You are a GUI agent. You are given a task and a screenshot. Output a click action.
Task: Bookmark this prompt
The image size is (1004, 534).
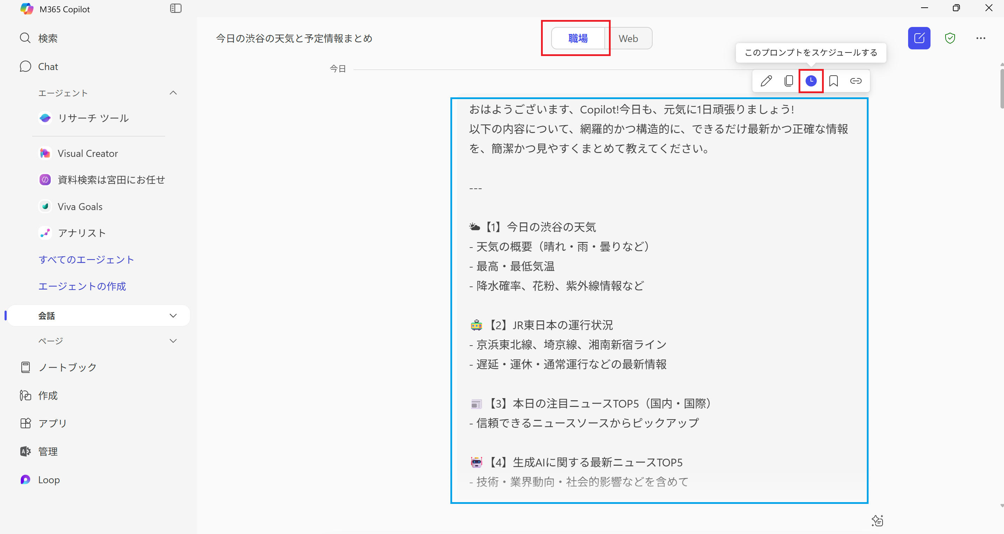coord(834,81)
